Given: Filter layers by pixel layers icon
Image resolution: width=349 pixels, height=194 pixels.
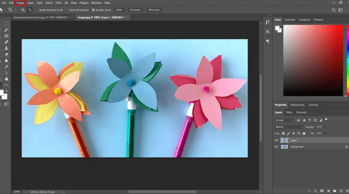Looking at the screenshot, I should tap(298, 120).
